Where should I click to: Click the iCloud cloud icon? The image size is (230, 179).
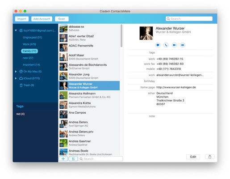coord(21,78)
